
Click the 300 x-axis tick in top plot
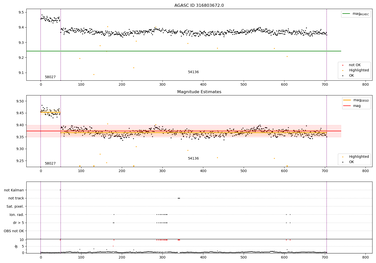[162, 85]
